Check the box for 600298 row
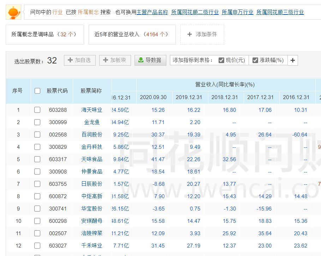Viewport: 321px width, 256px height. tap(37, 221)
